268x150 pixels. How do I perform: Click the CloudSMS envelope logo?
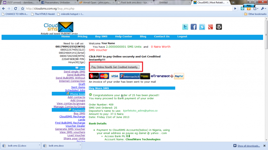click(66, 27)
